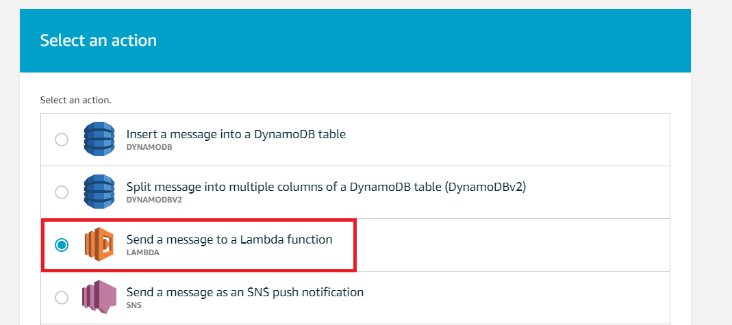Click the small SNS subtitle label
This screenshot has width=732, height=325.
pyautogui.click(x=134, y=305)
